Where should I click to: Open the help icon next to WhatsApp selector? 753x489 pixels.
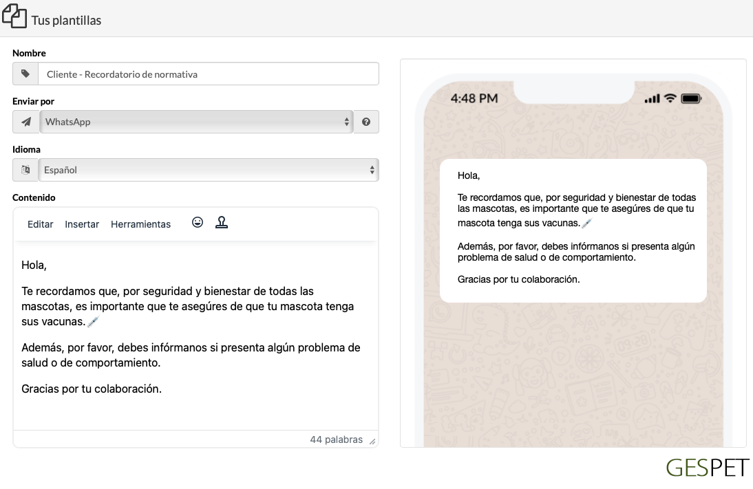[366, 122]
